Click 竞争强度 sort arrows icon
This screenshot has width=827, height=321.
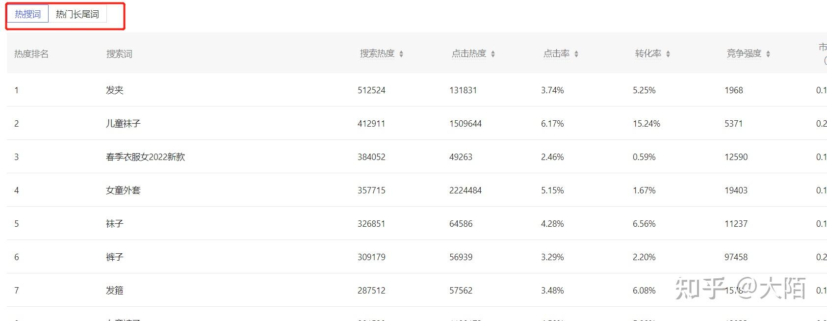pyautogui.click(x=768, y=54)
